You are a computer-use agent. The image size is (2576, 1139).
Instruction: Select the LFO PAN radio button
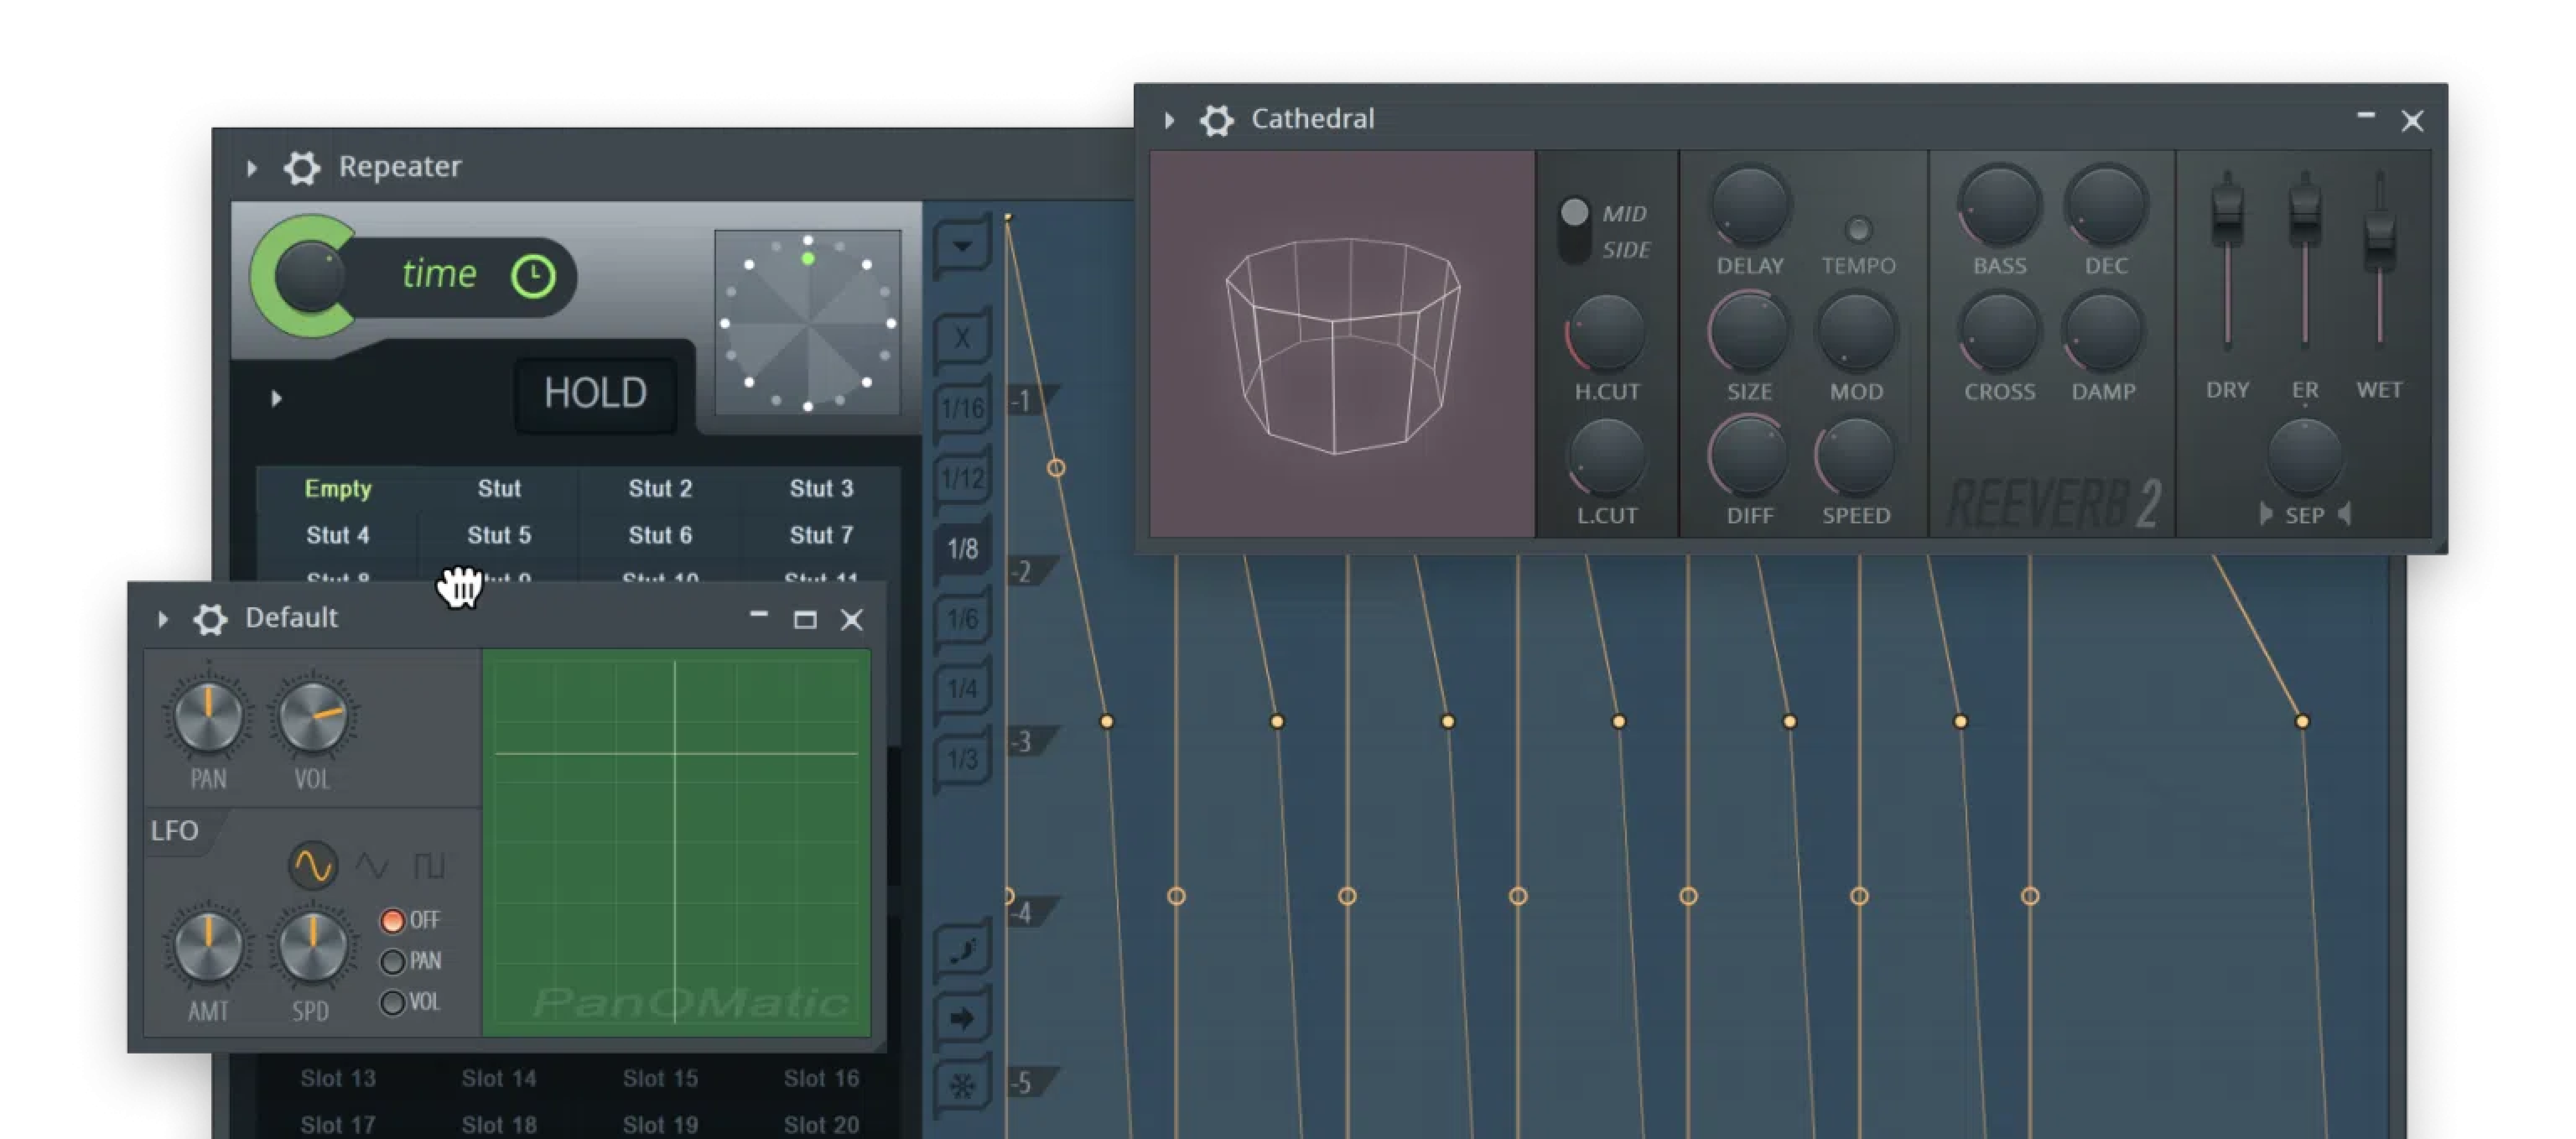coord(392,961)
